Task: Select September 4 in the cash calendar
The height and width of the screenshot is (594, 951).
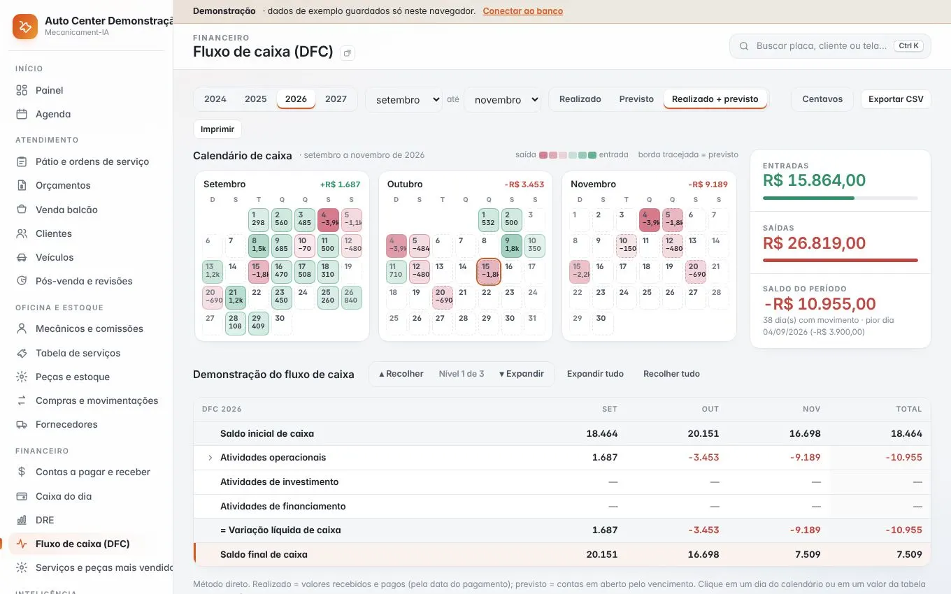Action: [328, 219]
